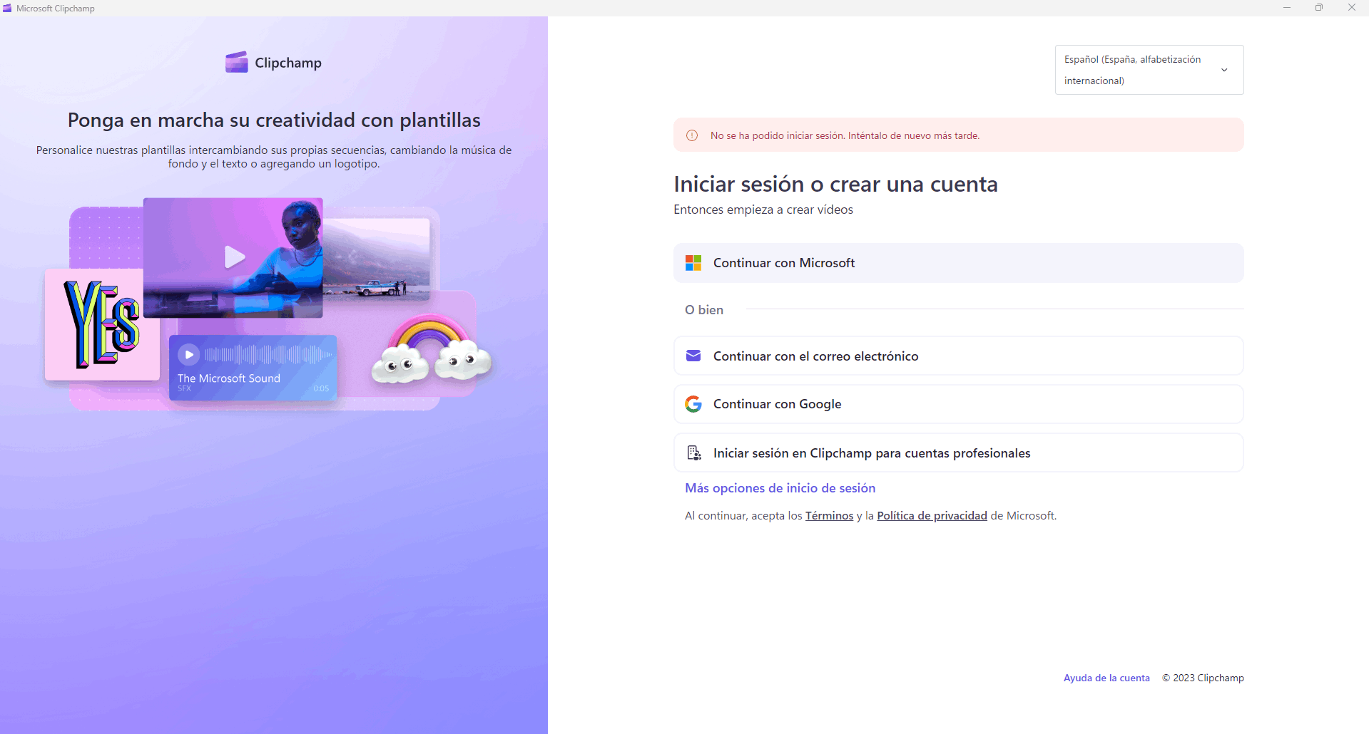Minimize the Clipchamp window
The height and width of the screenshot is (734, 1369).
[1287, 8]
